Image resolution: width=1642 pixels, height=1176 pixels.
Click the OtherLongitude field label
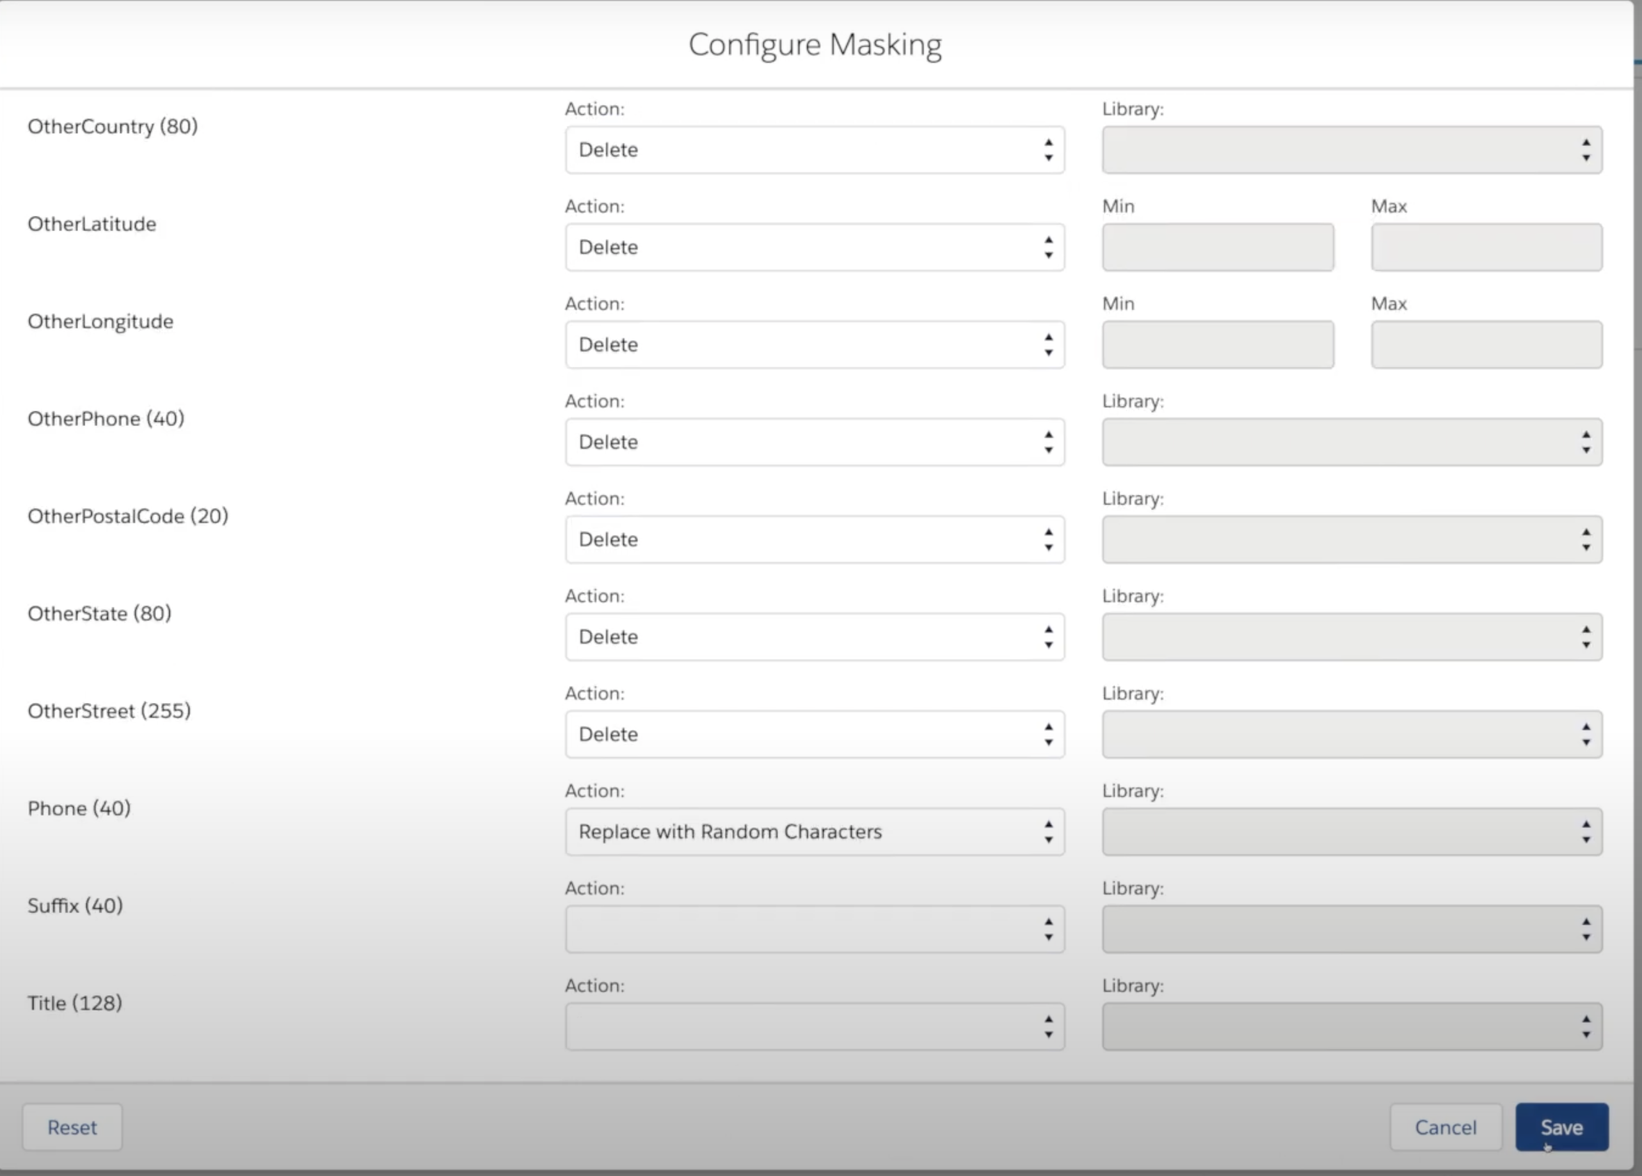point(101,321)
